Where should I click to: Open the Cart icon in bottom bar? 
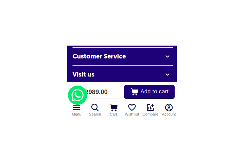click(x=113, y=108)
